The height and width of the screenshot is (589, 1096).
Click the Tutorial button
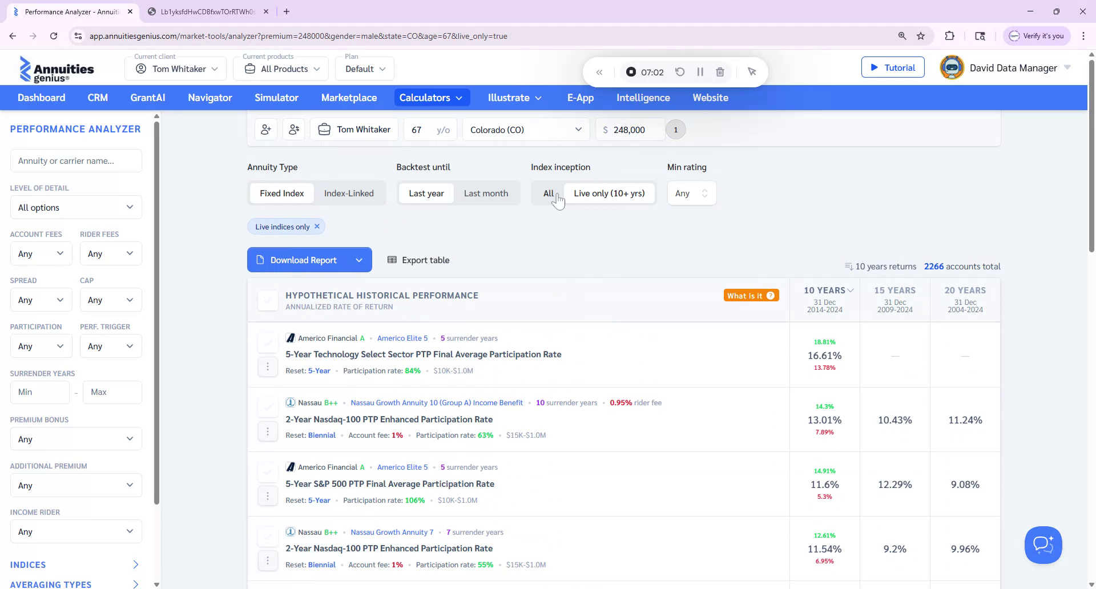point(893,67)
